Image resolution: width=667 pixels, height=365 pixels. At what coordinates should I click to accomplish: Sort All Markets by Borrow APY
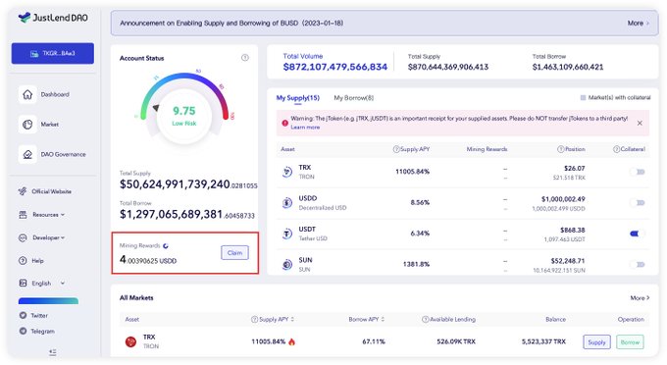coord(384,319)
